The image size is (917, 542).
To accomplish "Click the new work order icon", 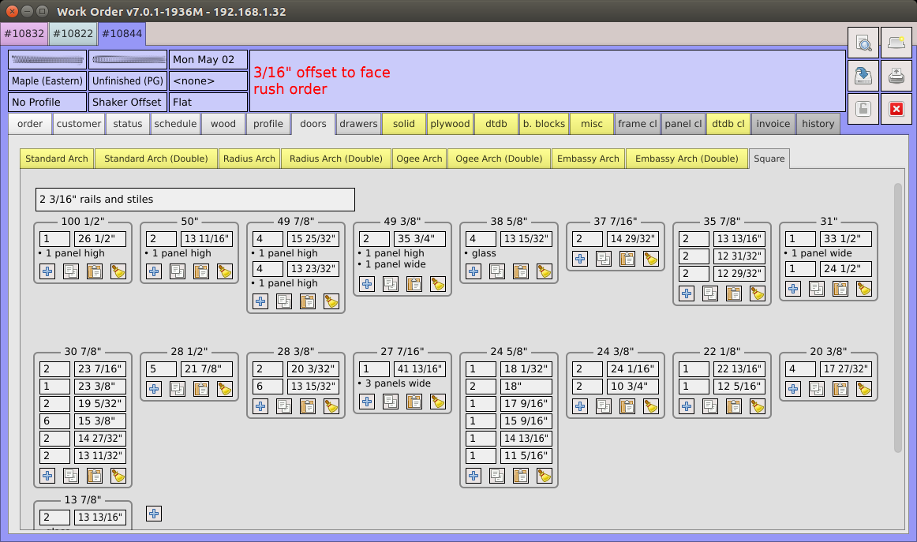I will click(896, 43).
